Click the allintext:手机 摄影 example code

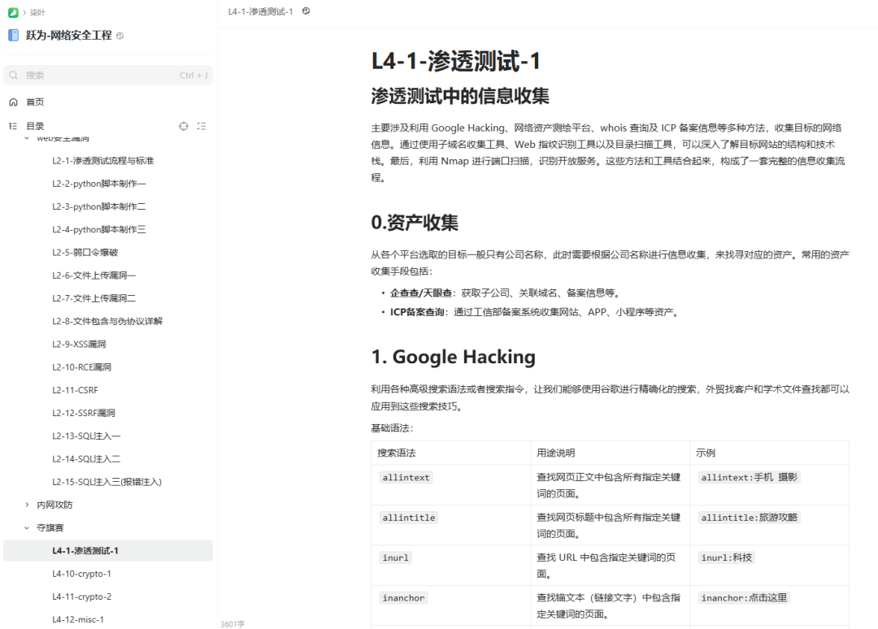[x=750, y=477]
